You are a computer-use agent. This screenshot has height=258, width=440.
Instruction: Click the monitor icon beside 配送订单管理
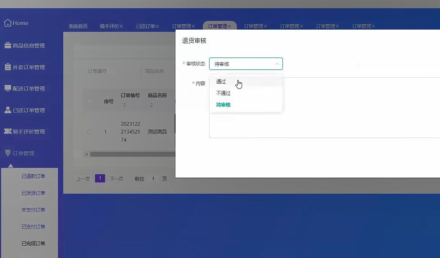[x=7, y=88]
